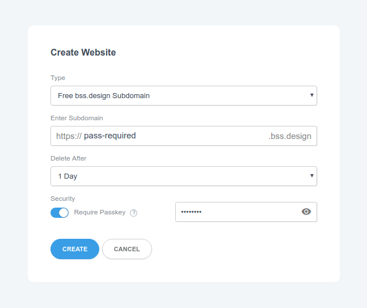Click the Enter Subdomain label

click(77, 118)
